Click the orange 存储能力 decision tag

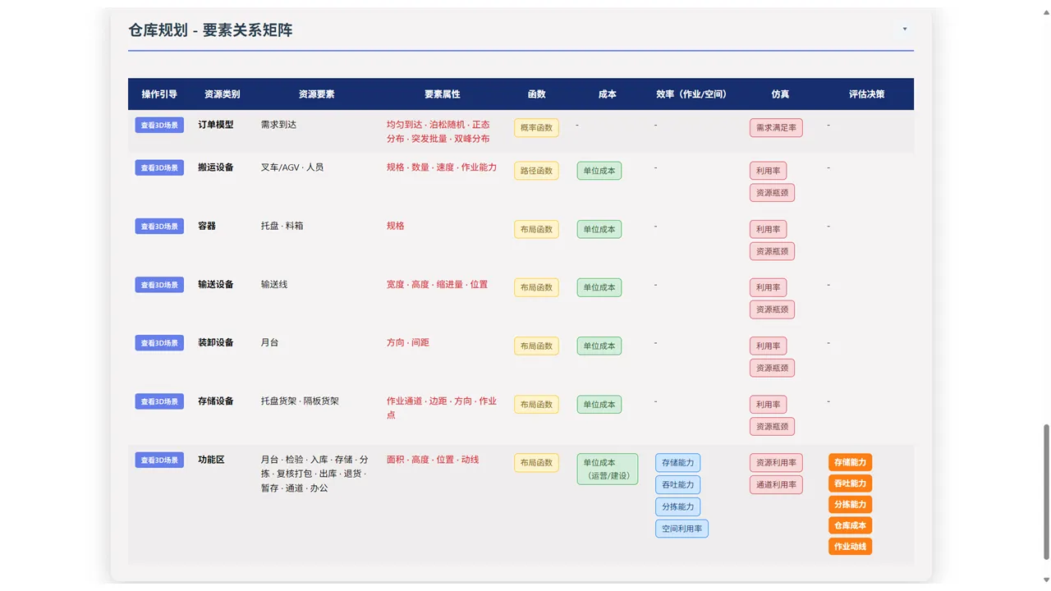pyautogui.click(x=850, y=462)
